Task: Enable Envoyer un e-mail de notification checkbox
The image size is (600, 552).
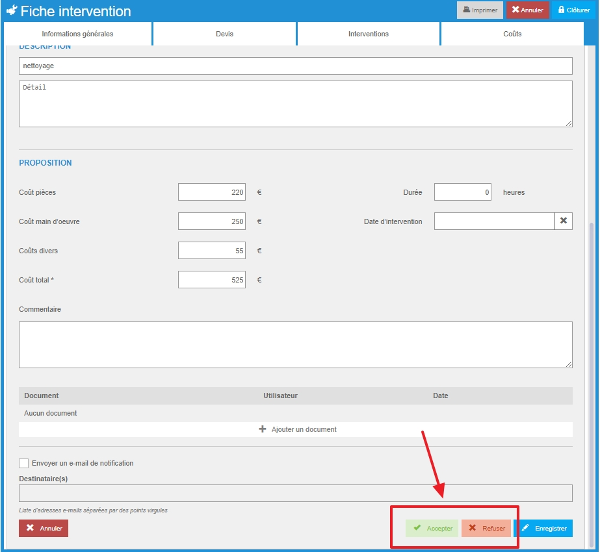Action: tap(24, 463)
